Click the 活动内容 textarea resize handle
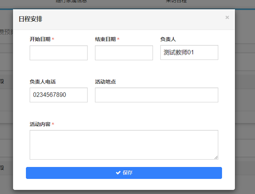Image resolution: width=255 pixels, height=194 pixels. click(216, 157)
